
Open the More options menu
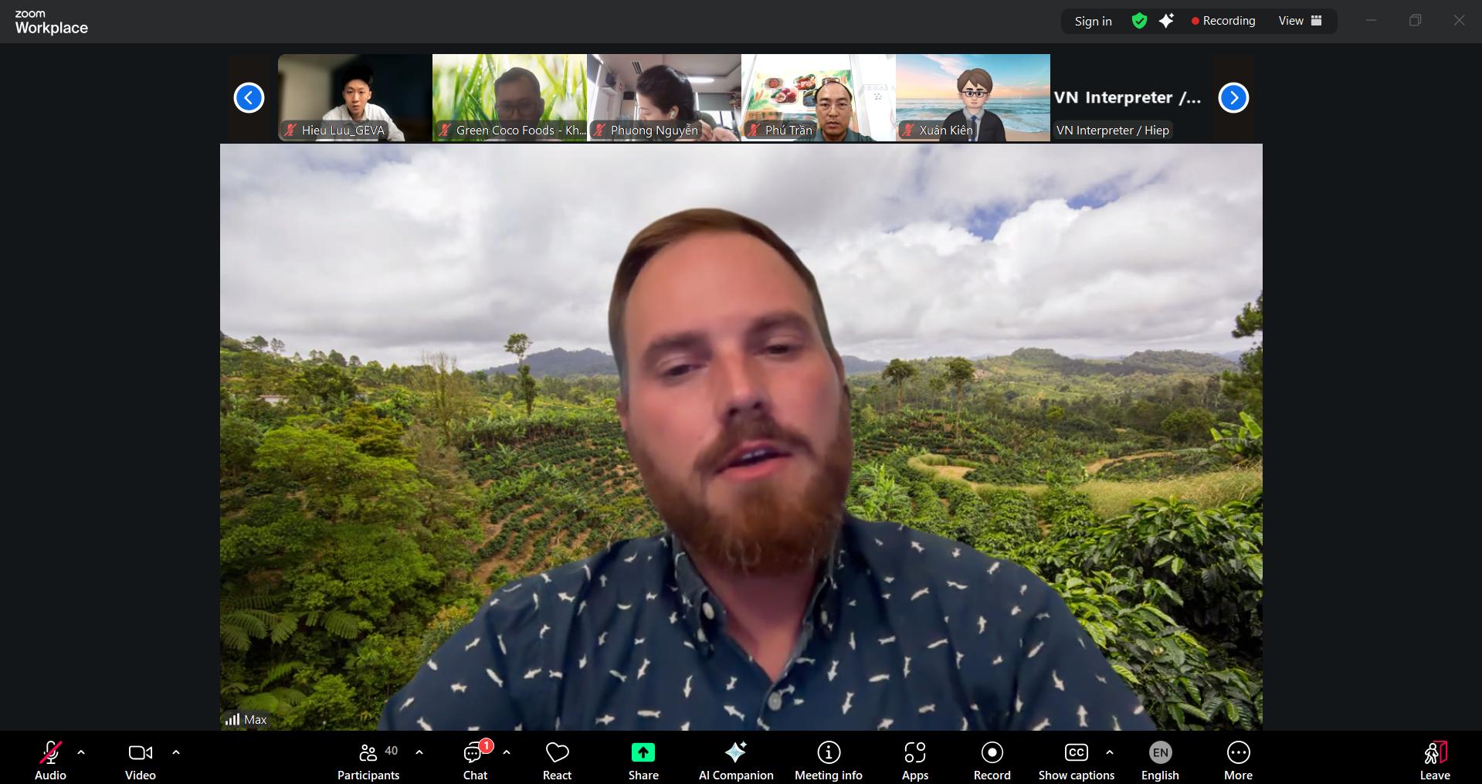tap(1238, 761)
